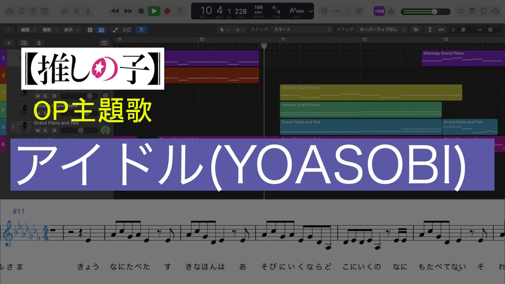Viewport: 505px width, 284px height.
Task: Open the toolbar toggle icon beside Quick Help
Action: pos(44,11)
